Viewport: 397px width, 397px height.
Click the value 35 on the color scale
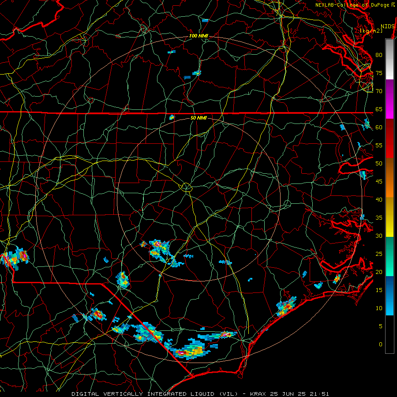379,218
